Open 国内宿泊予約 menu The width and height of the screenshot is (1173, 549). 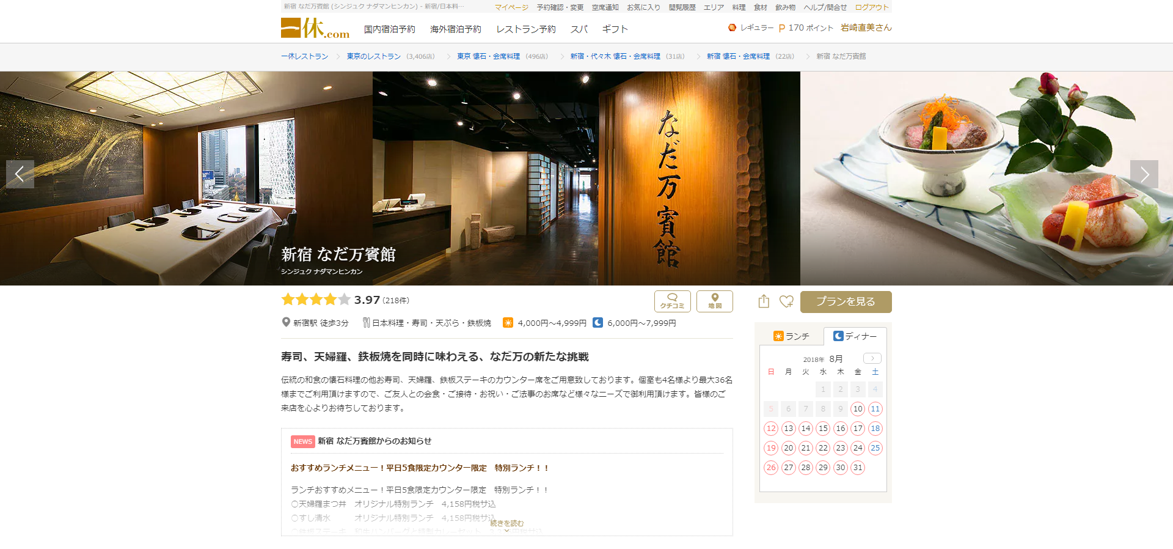[389, 29]
